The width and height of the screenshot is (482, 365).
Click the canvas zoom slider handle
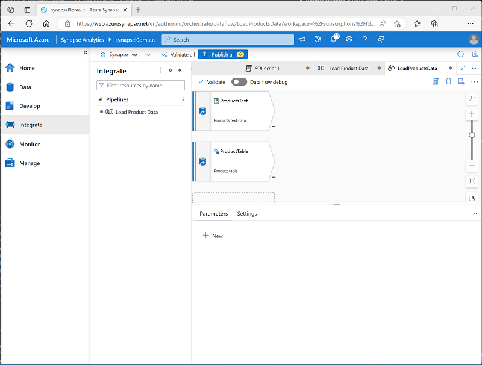click(x=472, y=135)
